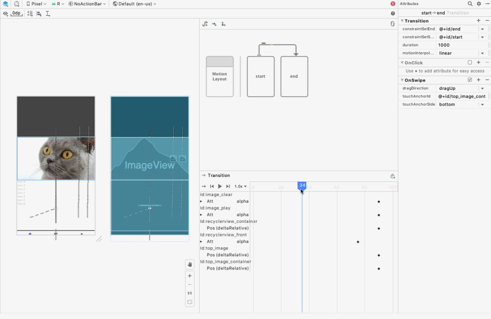Image resolution: width=491 pixels, height=319 pixels.
Task: Select the Pan hand tool
Action: 190,264
